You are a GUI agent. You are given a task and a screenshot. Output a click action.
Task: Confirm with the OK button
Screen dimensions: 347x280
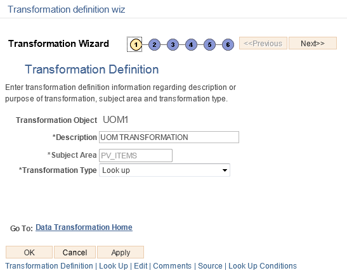29,252
